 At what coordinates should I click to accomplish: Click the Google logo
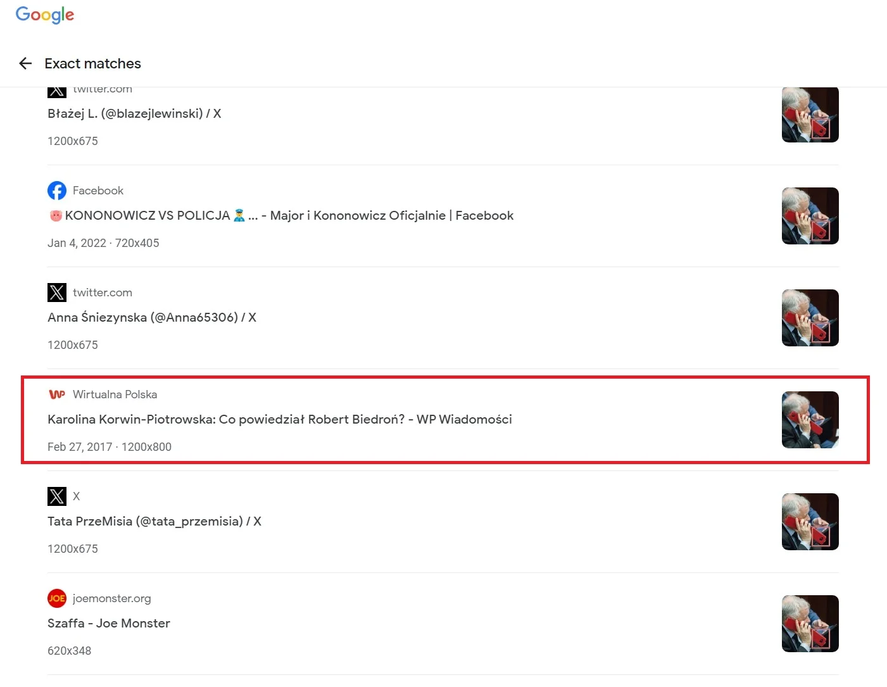(44, 15)
